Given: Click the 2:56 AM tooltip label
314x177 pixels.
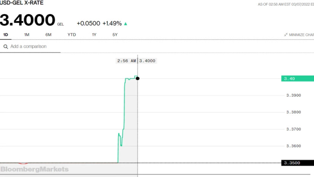Looking at the screenshot, I should point(127,61).
